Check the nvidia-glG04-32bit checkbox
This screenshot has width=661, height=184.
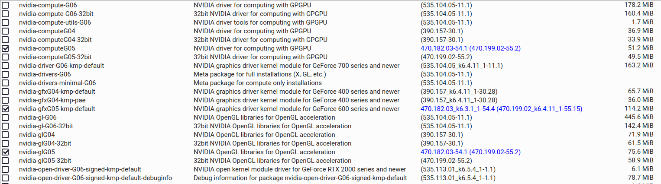pos(5,143)
